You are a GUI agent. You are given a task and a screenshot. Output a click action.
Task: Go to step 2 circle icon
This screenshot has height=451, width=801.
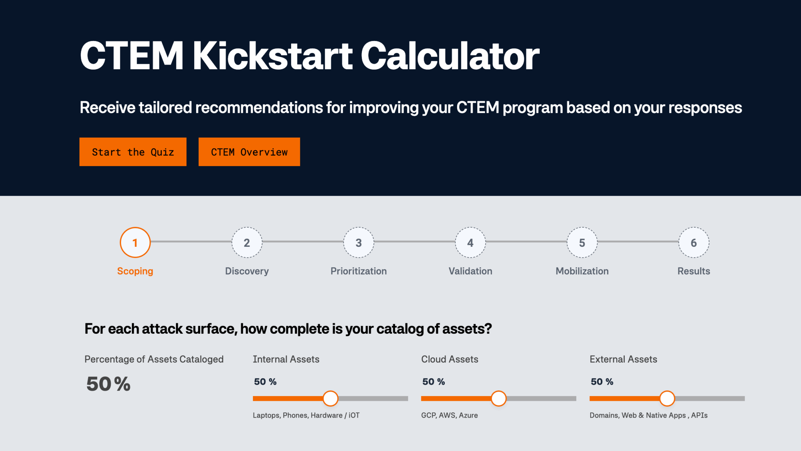click(247, 242)
